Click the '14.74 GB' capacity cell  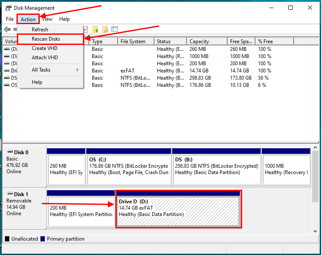click(199, 71)
